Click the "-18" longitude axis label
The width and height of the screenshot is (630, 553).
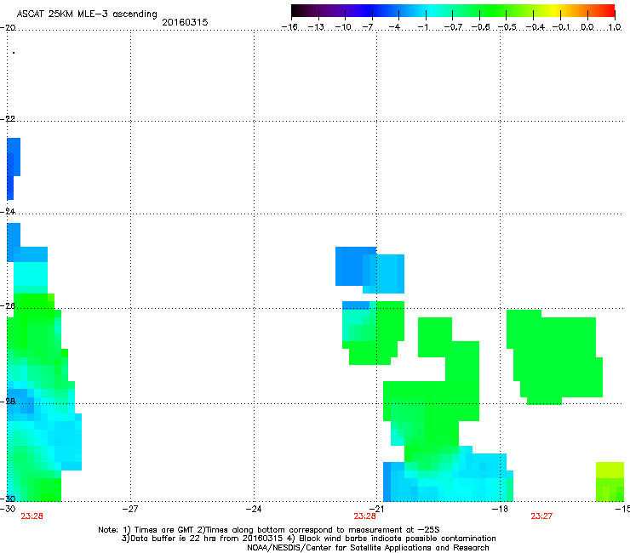(500, 509)
